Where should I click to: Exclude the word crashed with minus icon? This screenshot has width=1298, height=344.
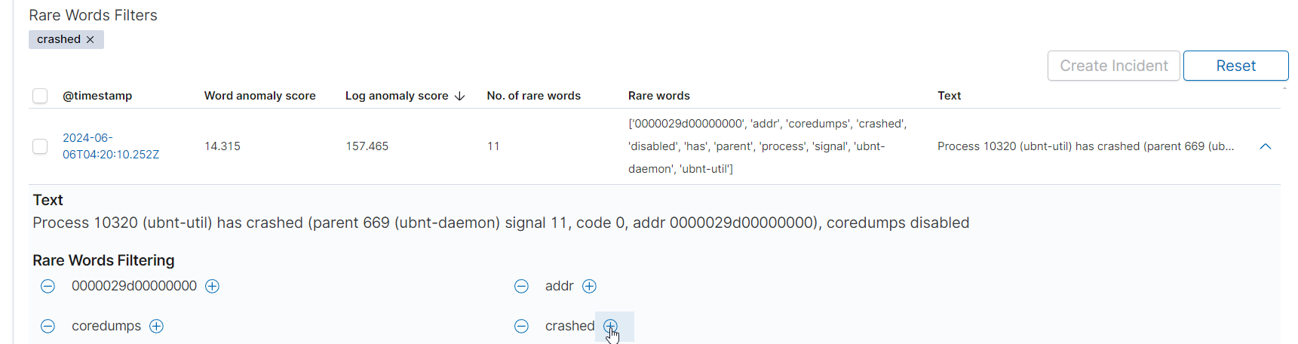click(x=521, y=326)
